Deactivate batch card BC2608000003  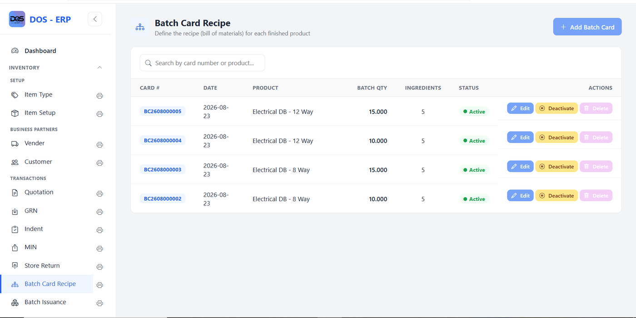(x=556, y=166)
